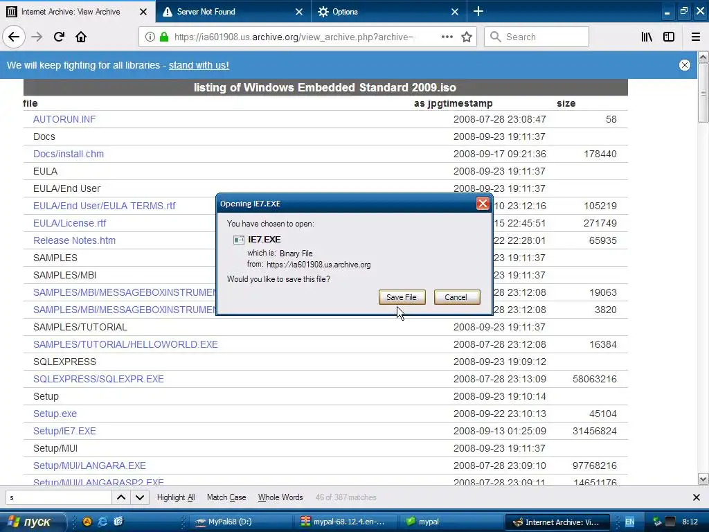Viewport: 709px width, 532px height.
Task: Click the EN language indicator
Action: point(629,522)
